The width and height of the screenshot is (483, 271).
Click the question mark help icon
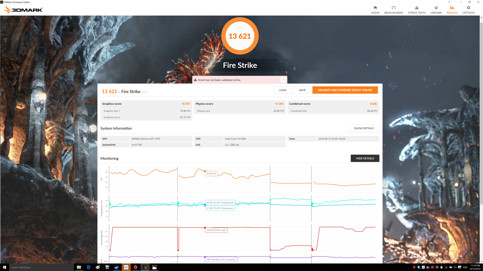pos(283,80)
